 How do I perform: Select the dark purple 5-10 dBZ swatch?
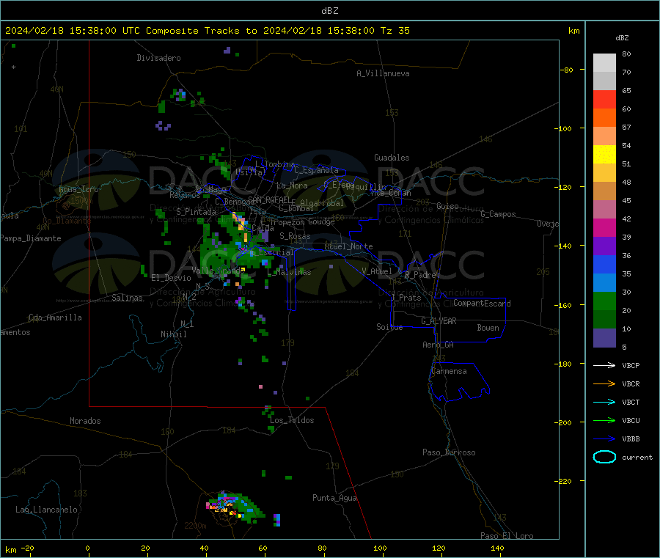click(x=604, y=338)
